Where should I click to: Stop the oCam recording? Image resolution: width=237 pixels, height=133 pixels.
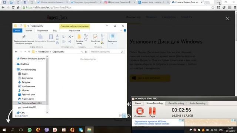[x=140, y=112]
